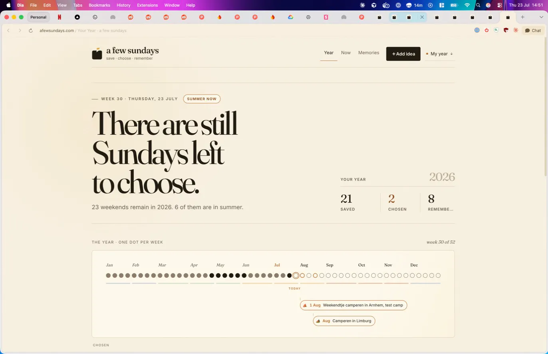Go back to the previous page
Screen dimensions: 548x354
(8, 31)
